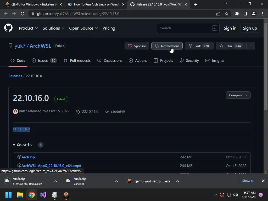This screenshot has height=201, width=268.
Task: Click the yuk7 avatar image
Action: tap(15, 111)
